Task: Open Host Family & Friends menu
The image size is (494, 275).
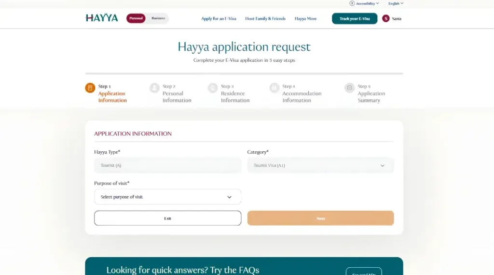Action: (265, 19)
